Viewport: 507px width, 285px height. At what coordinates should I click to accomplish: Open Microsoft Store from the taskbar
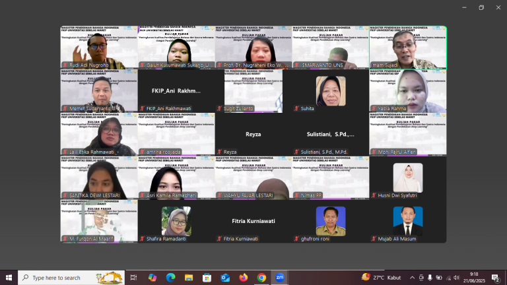(x=207, y=278)
